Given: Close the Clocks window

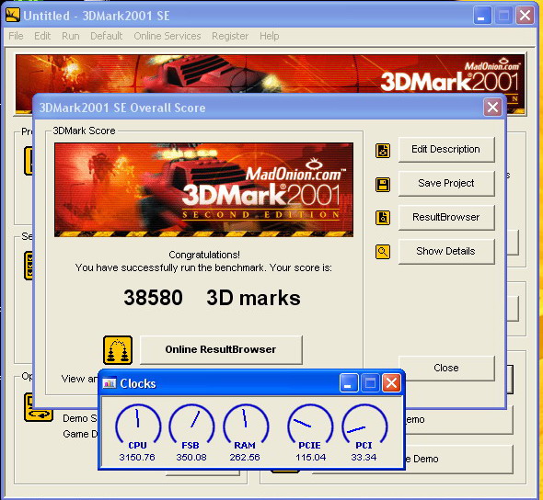Looking at the screenshot, I should (392, 382).
